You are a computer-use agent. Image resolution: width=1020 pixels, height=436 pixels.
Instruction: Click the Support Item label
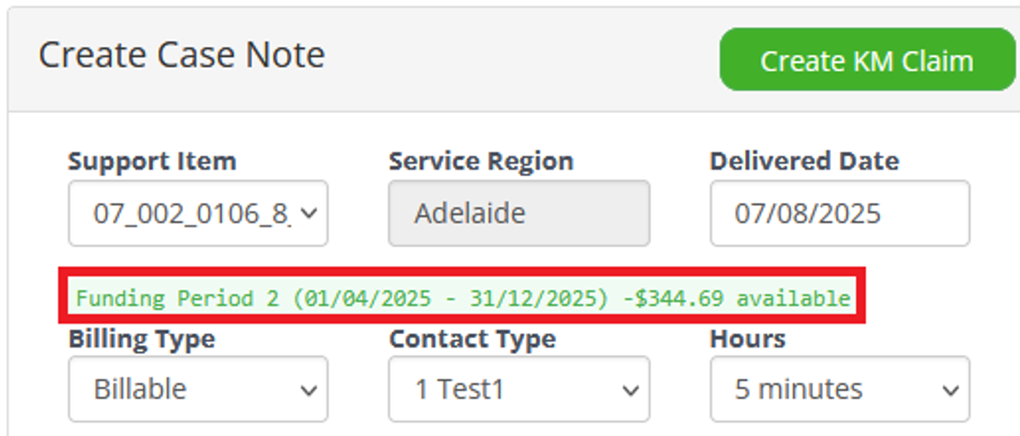(152, 161)
